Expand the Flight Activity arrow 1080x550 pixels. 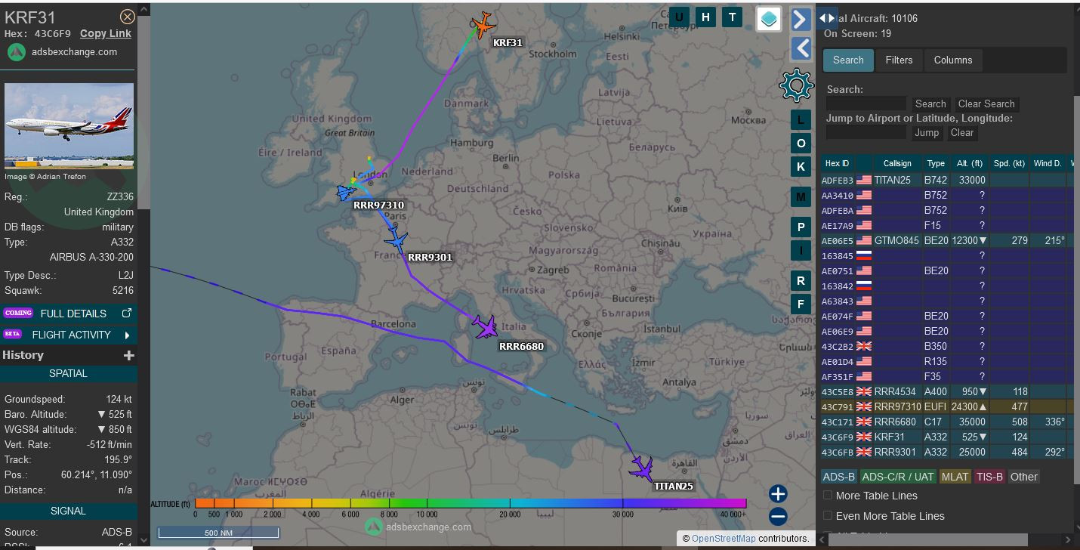tap(127, 335)
